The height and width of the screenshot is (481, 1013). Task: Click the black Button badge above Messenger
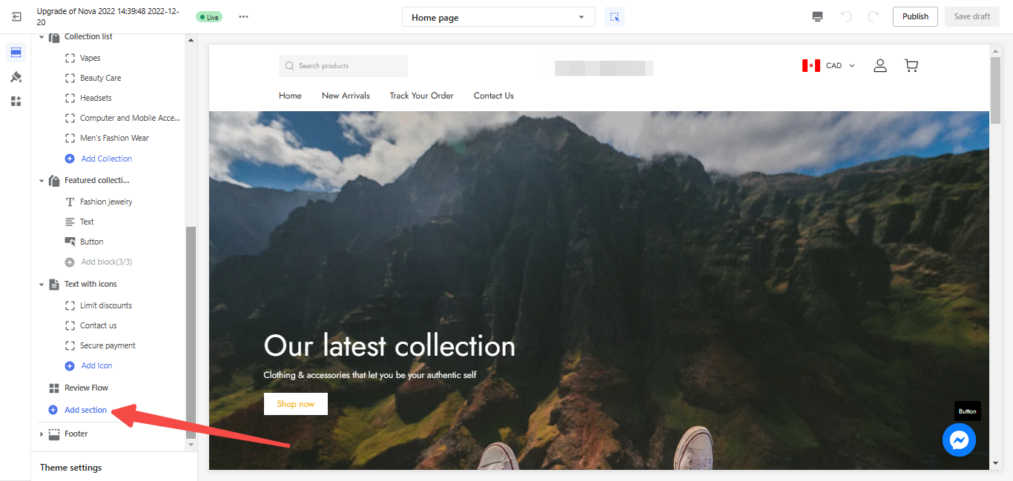click(967, 411)
